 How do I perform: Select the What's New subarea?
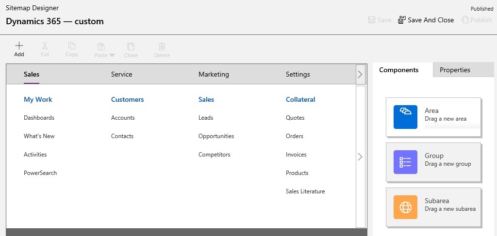[x=39, y=136]
